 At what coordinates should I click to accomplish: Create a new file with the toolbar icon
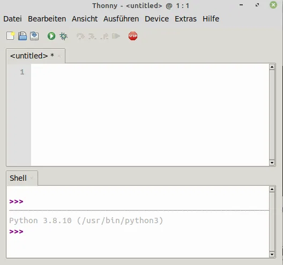pyautogui.click(x=11, y=36)
